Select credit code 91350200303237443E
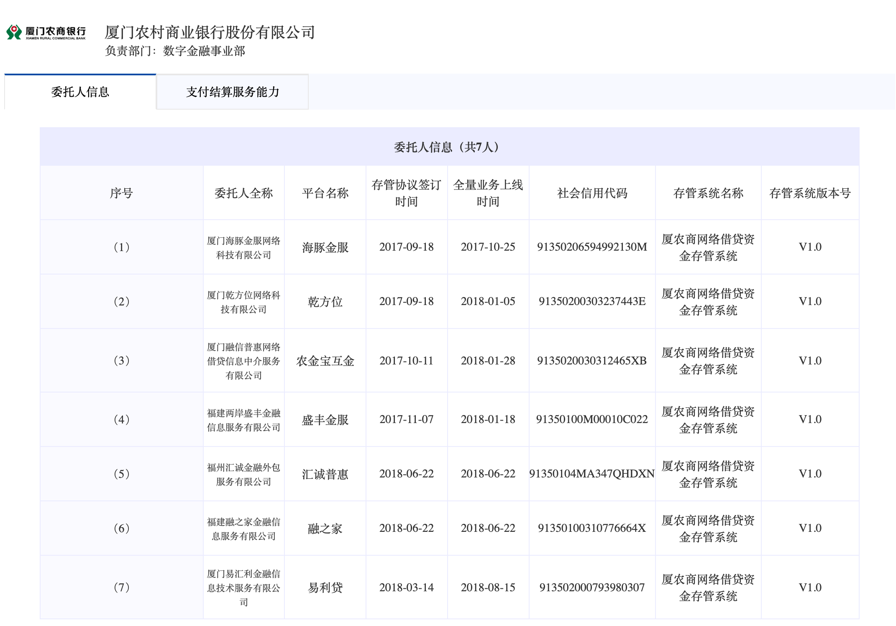This screenshot has height=626, width=896. pos(592,301)
